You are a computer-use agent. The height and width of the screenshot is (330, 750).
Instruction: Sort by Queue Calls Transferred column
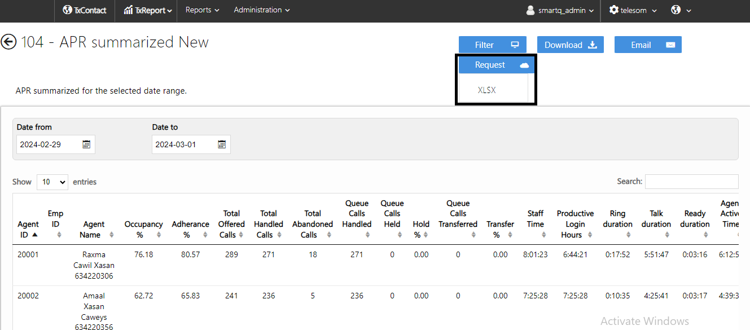click(458, 219)
